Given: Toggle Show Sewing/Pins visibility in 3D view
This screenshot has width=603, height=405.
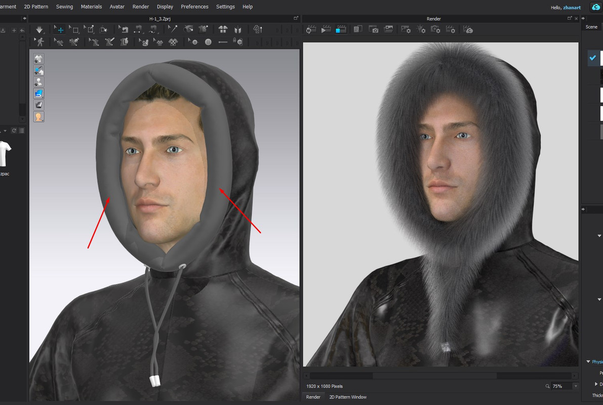Looking at the screenshot, I should click(38, 70).
